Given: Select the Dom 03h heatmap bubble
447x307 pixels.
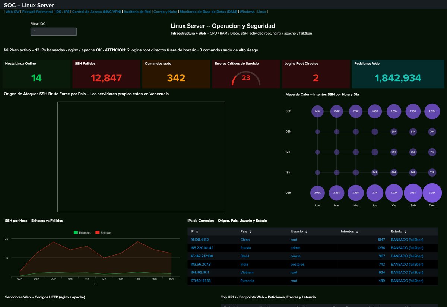Looking at the screenshot, I should pos(432,193).
